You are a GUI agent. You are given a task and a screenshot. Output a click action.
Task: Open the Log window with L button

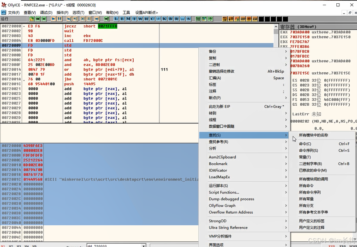[116, 19]
